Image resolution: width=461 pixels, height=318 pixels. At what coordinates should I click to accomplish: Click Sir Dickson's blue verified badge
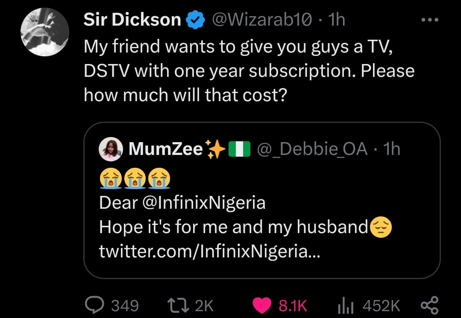pos(194,20)
